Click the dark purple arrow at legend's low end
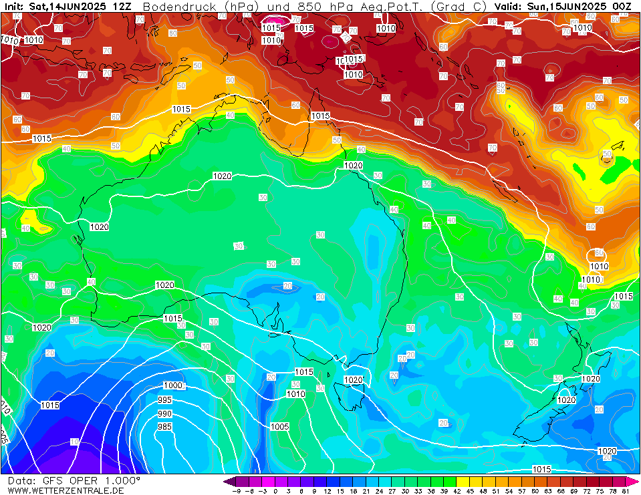Screen dimensions: 641x495 [229, 481]
